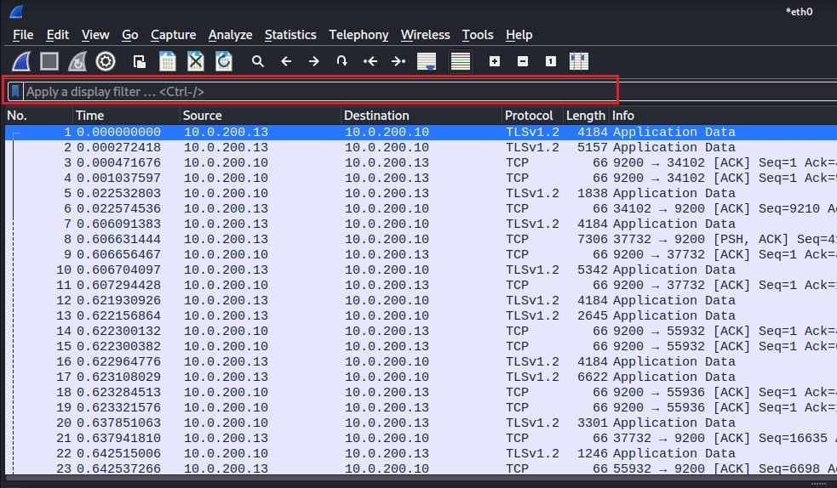837x488 pixels.
Task: Select packet 8 with PSH, ACK flags
Action: point(421,239)
